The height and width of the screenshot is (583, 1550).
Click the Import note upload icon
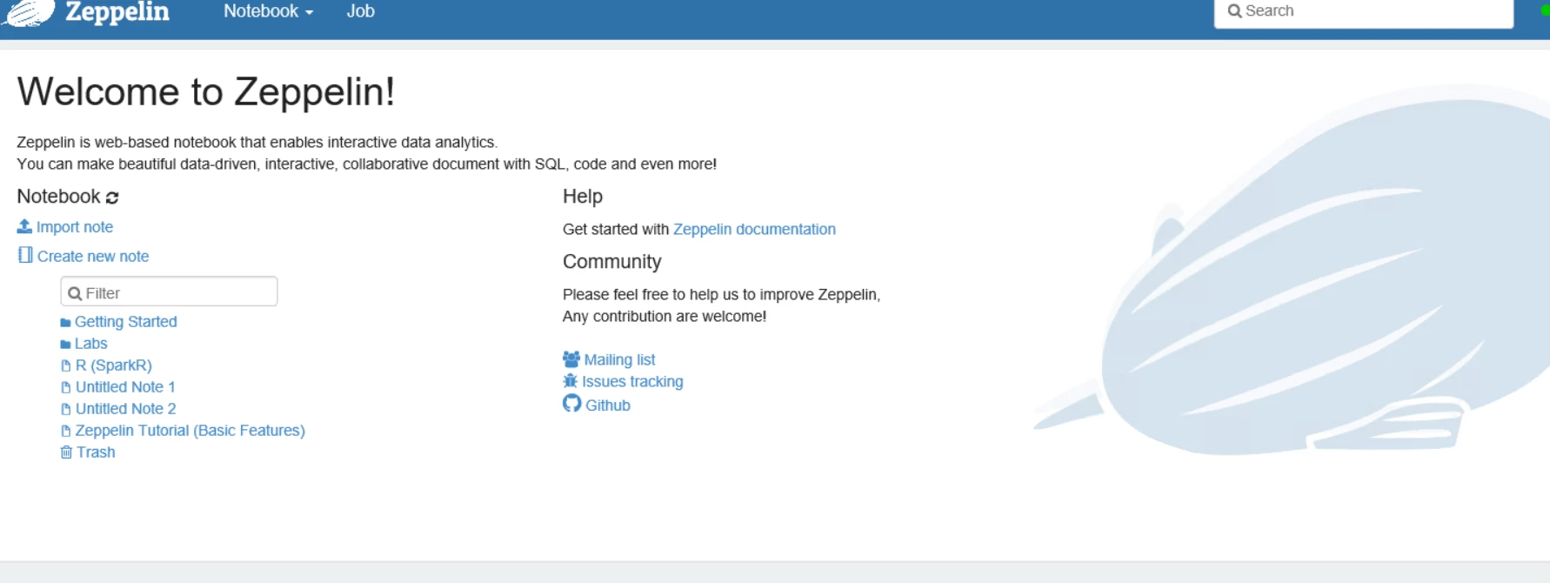click(24, 226)
